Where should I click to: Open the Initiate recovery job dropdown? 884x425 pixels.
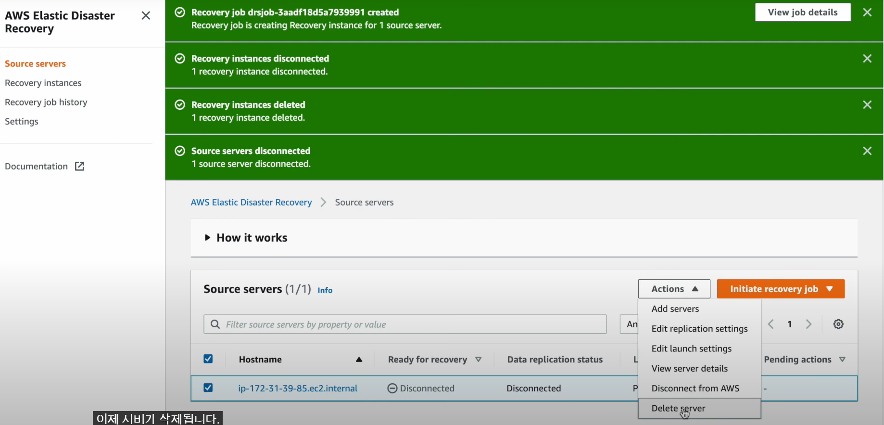[781, 289]
